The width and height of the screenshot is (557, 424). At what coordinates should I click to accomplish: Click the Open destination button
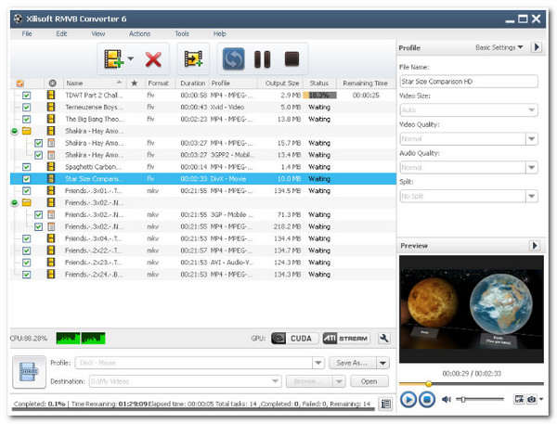pyautogui.click(x=369, y=381)
